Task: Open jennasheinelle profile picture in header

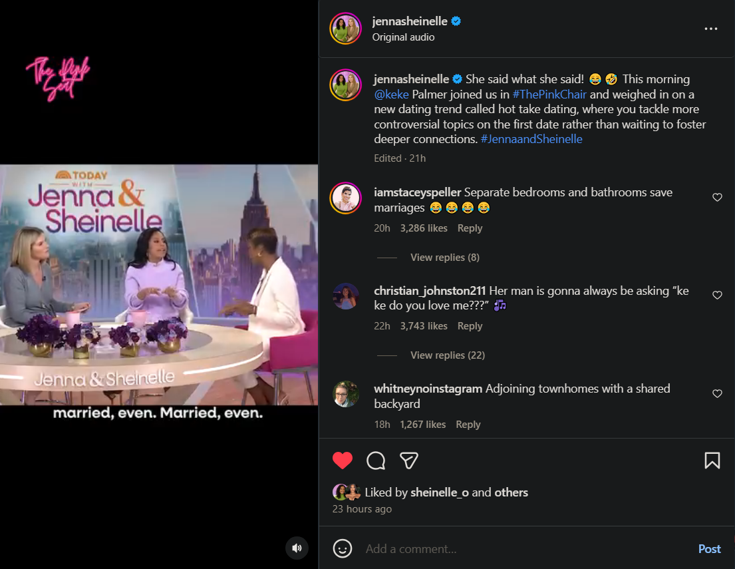Action: [345, 29]
